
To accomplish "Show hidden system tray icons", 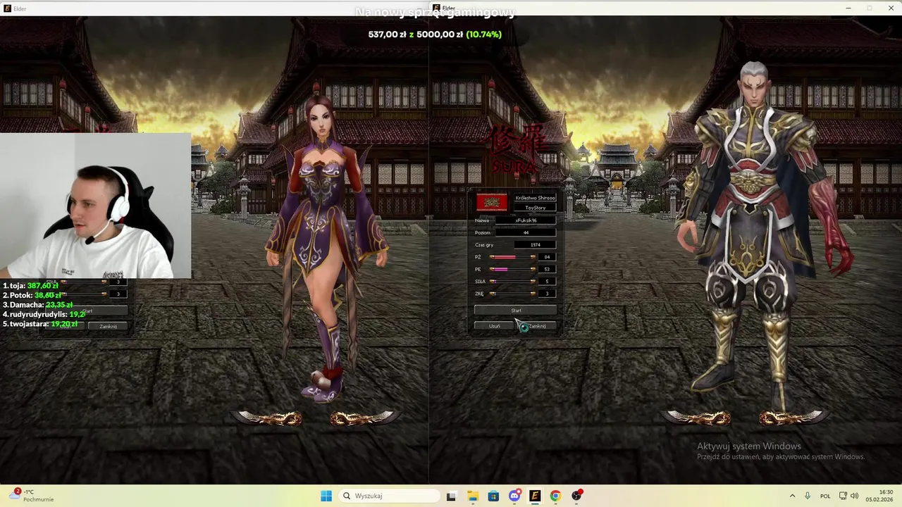I will [x=792, y=496].
